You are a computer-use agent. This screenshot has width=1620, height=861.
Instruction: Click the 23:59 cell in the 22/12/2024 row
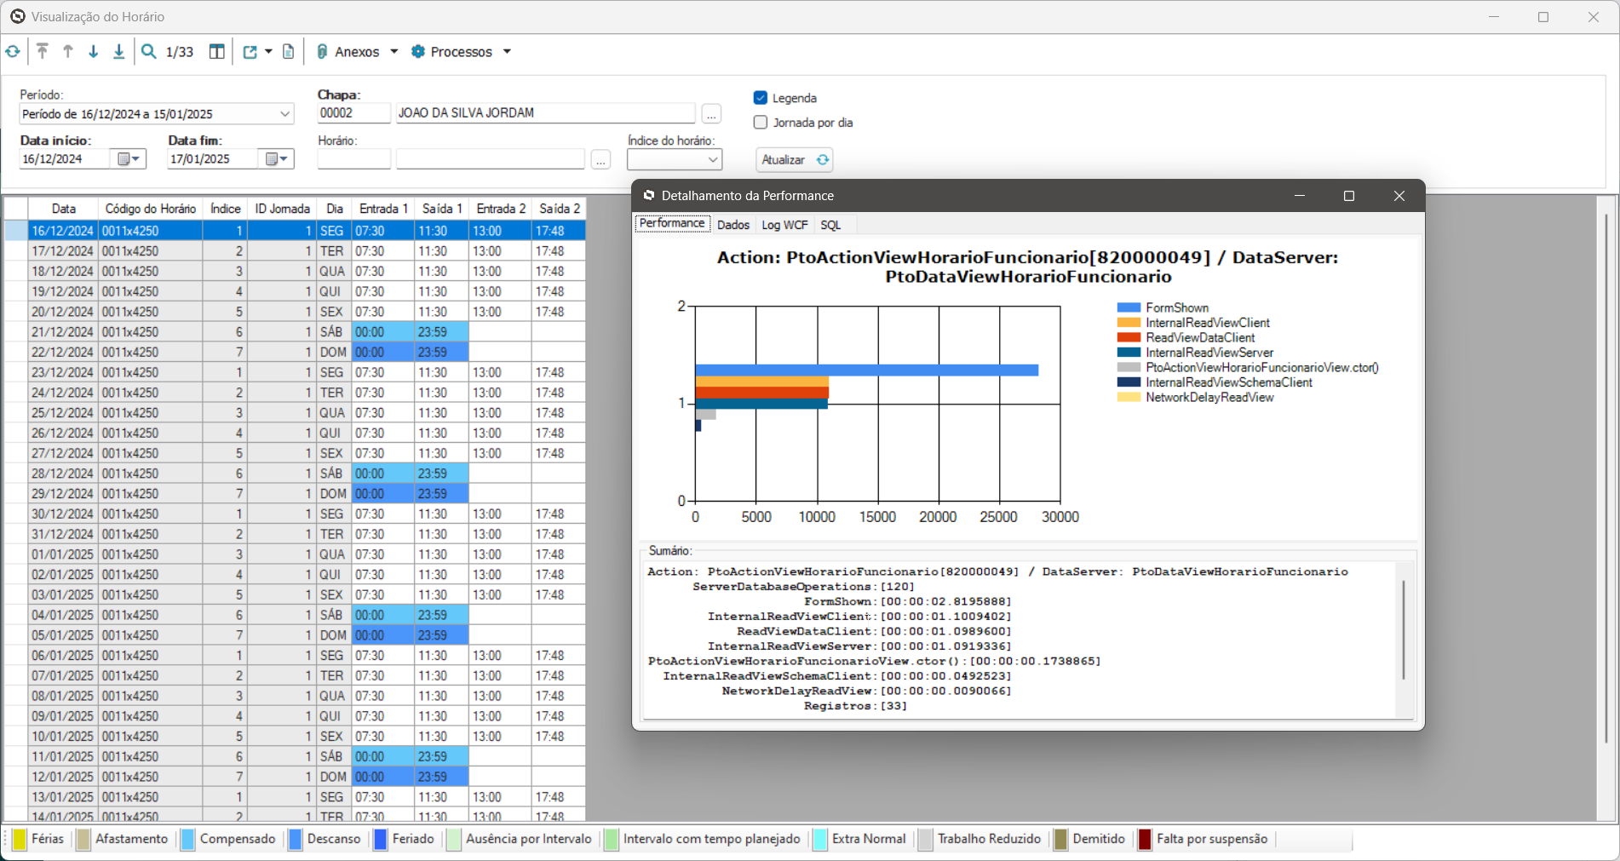[441, 353]
